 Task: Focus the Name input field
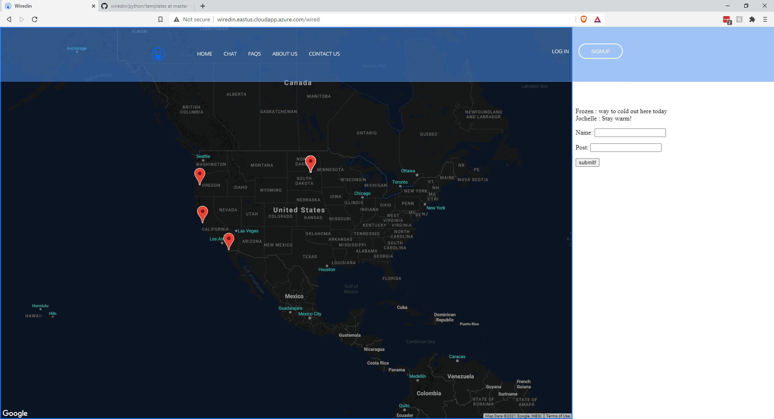point(630,133)
